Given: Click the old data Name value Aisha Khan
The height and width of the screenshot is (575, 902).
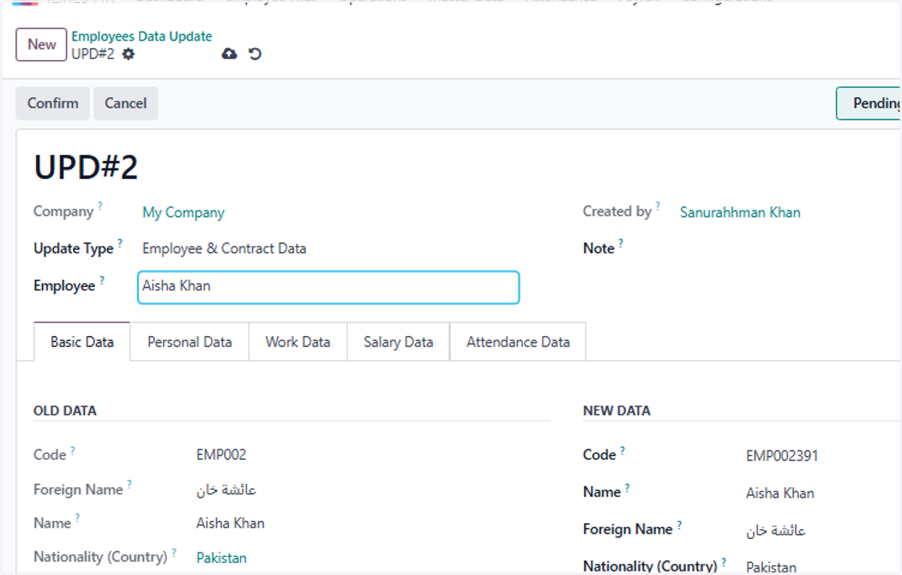Looking at the screenshot, I should pyautogui.click(x=230, y=523).
